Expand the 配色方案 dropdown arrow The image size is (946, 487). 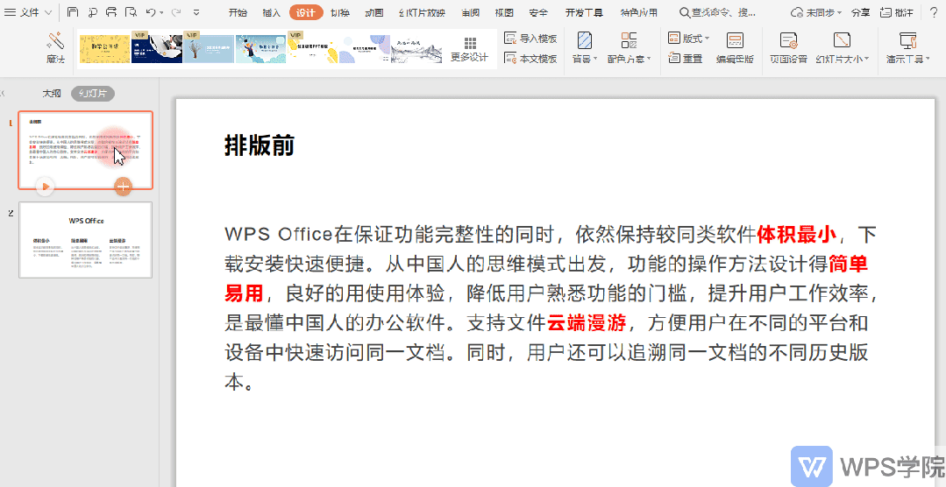[x=649, y=59]
